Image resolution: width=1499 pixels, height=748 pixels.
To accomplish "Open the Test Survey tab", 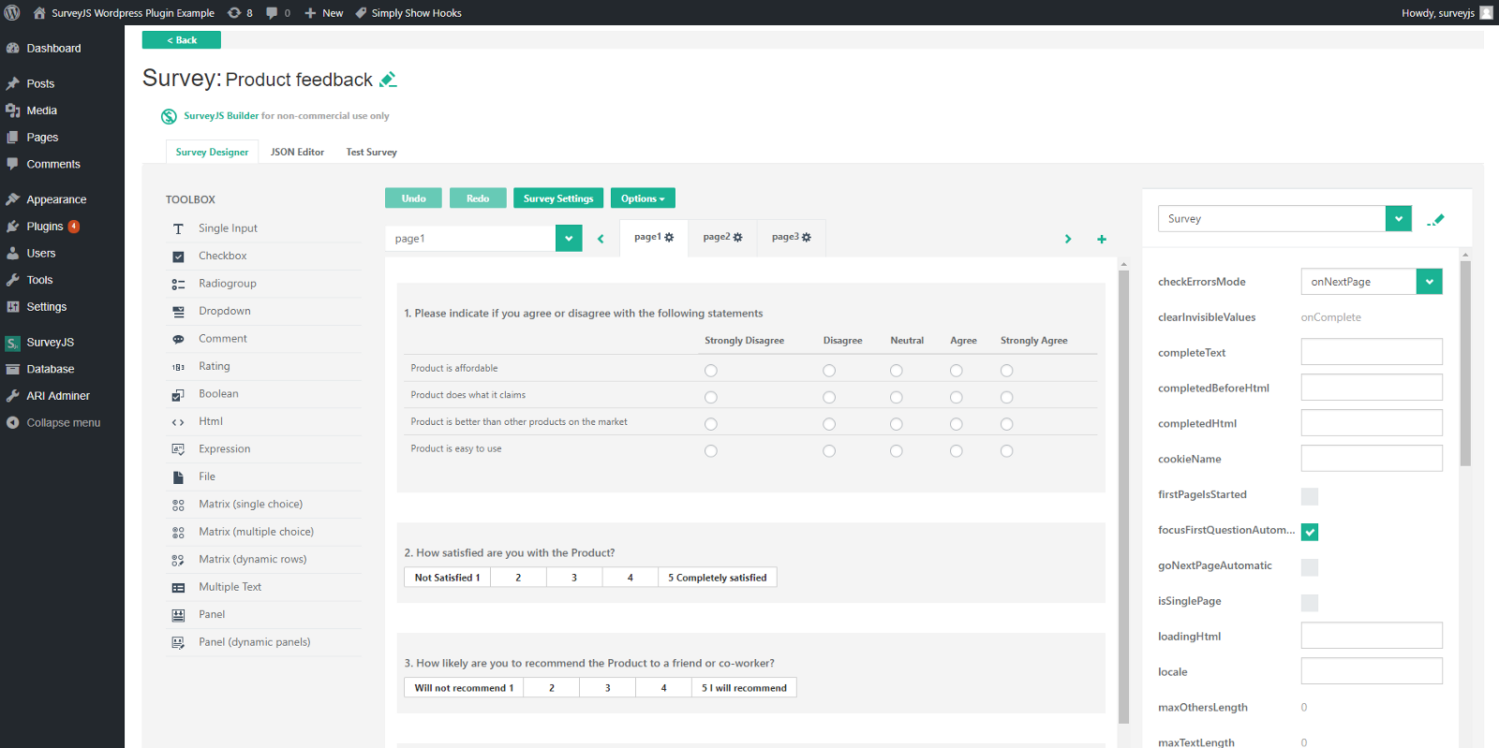I will pos(371,153).
